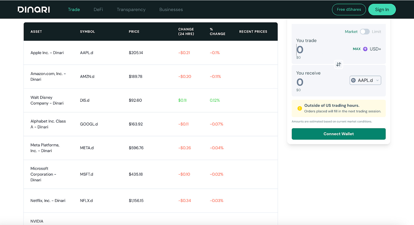
Task: Select Meta Platforms, Inc. - Dinari
Action: [x=150, y=148]
